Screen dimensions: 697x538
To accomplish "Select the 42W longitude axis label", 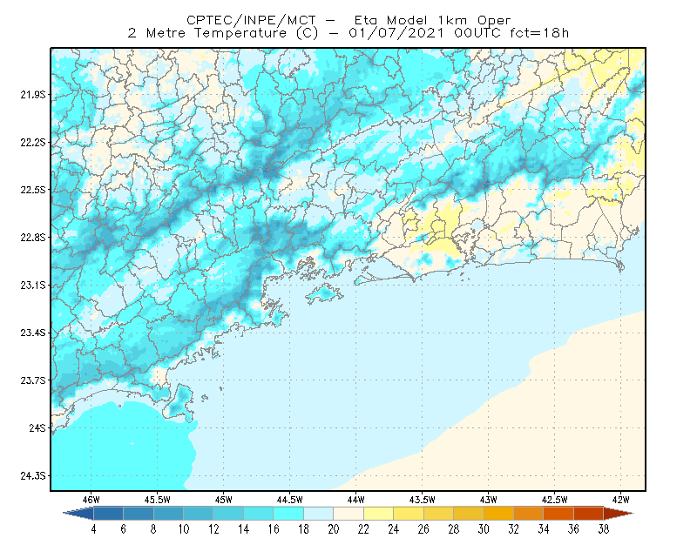I will [x=620, y=500].
